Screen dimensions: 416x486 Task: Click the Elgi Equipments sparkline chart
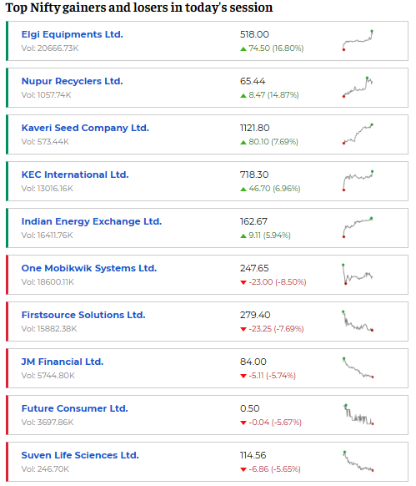pos(358,40)
